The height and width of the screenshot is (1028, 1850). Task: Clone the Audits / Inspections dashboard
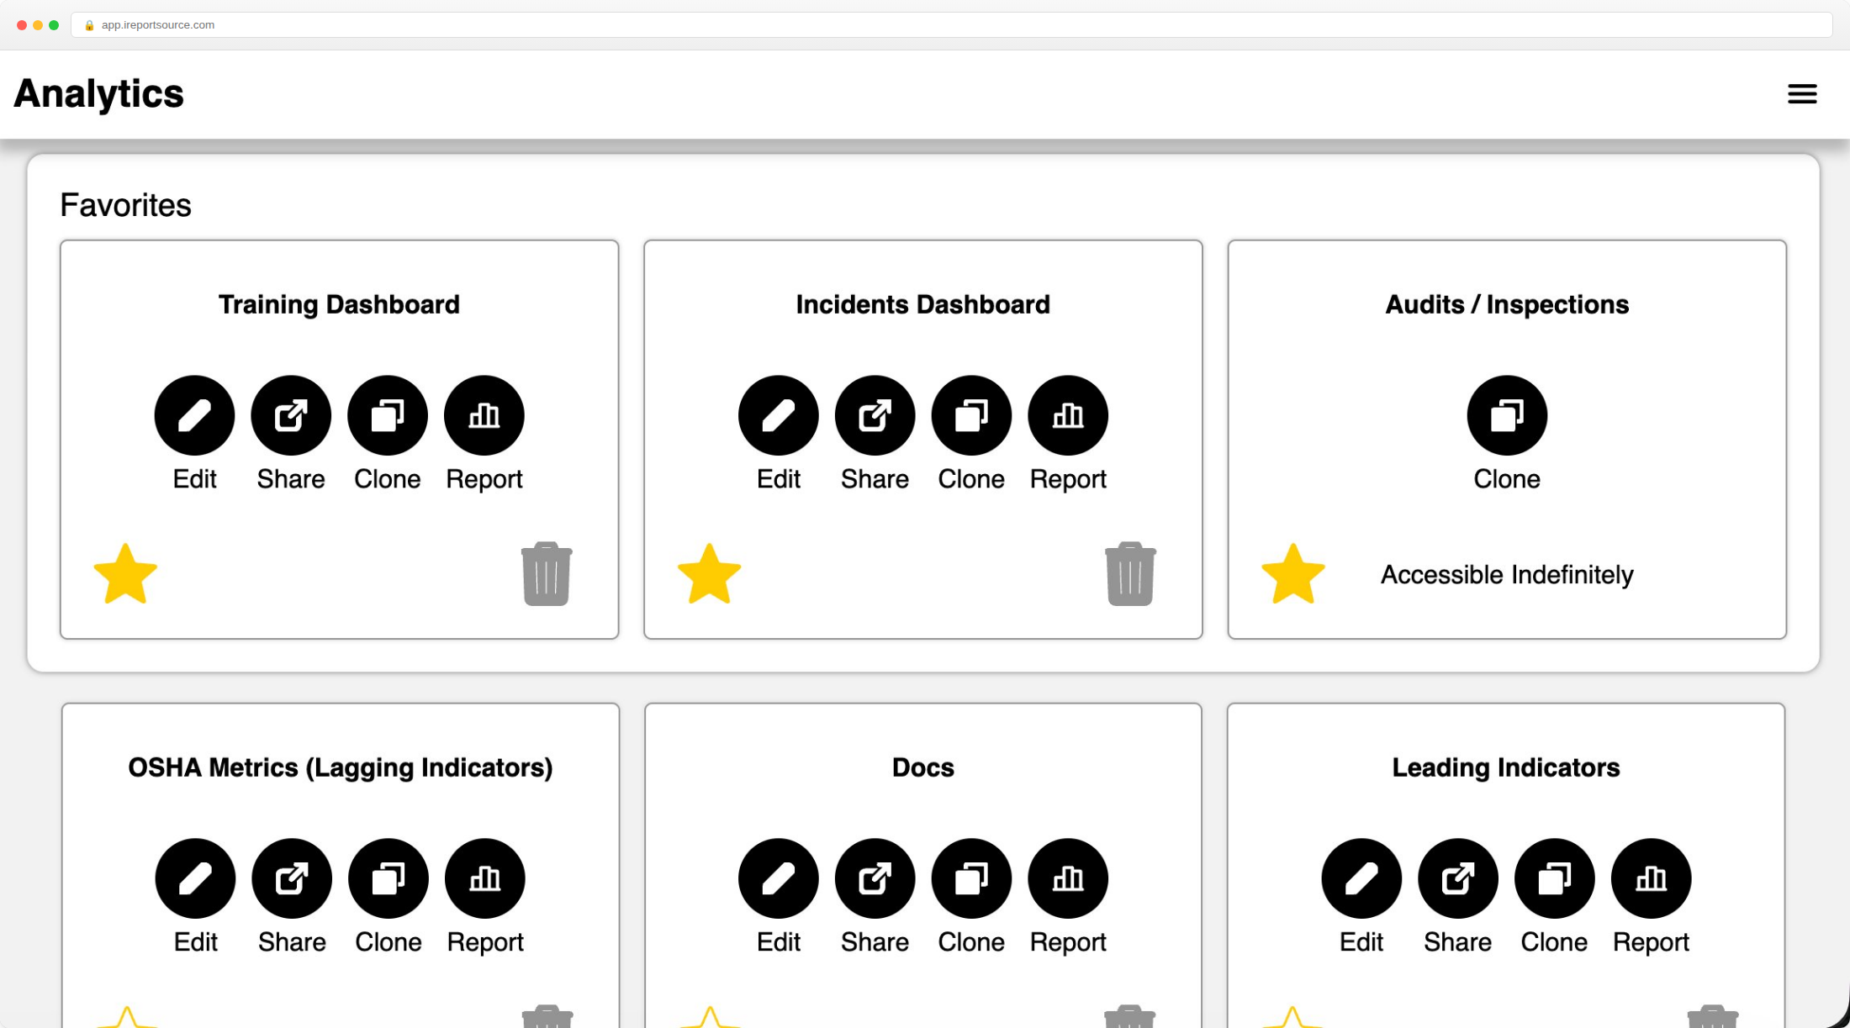pos(1507,415)
